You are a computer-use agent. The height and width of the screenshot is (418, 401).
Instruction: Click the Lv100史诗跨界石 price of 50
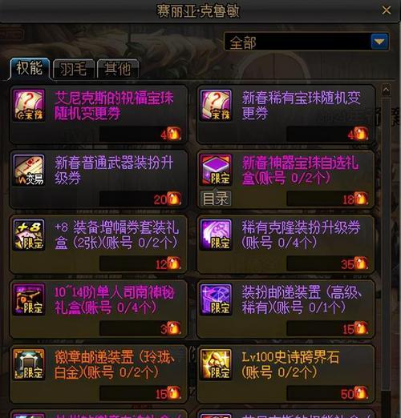347,394
